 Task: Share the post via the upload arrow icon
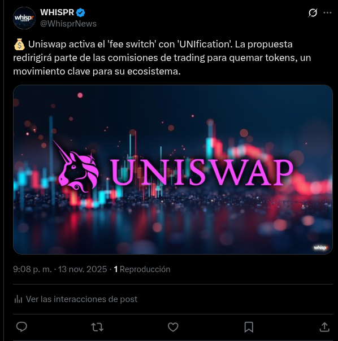click(324, 327)
